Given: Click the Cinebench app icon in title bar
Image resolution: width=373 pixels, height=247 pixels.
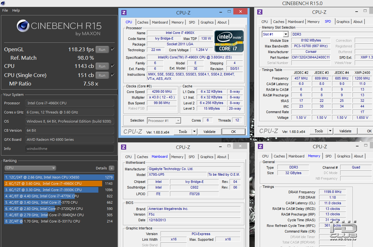Looking at the screenshot, I should pyautogui.click(x=3, y=3).
